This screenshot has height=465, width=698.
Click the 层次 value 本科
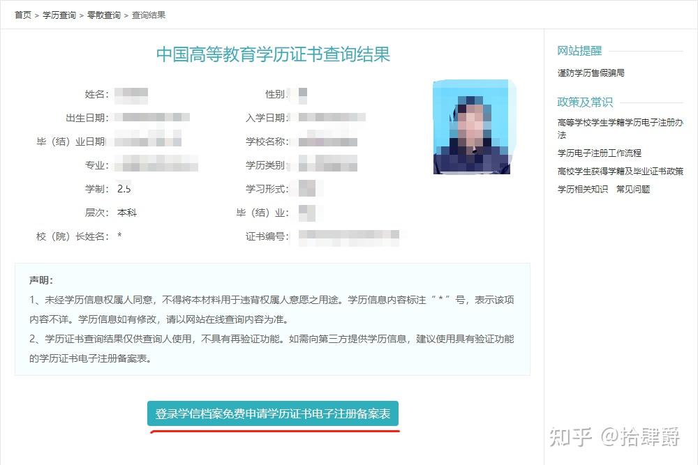tap(127, 213)
